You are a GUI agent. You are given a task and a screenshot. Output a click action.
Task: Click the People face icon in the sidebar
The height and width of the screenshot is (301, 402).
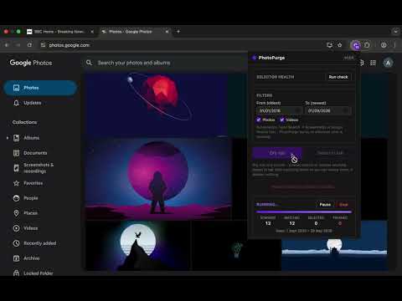click(17, 198)
